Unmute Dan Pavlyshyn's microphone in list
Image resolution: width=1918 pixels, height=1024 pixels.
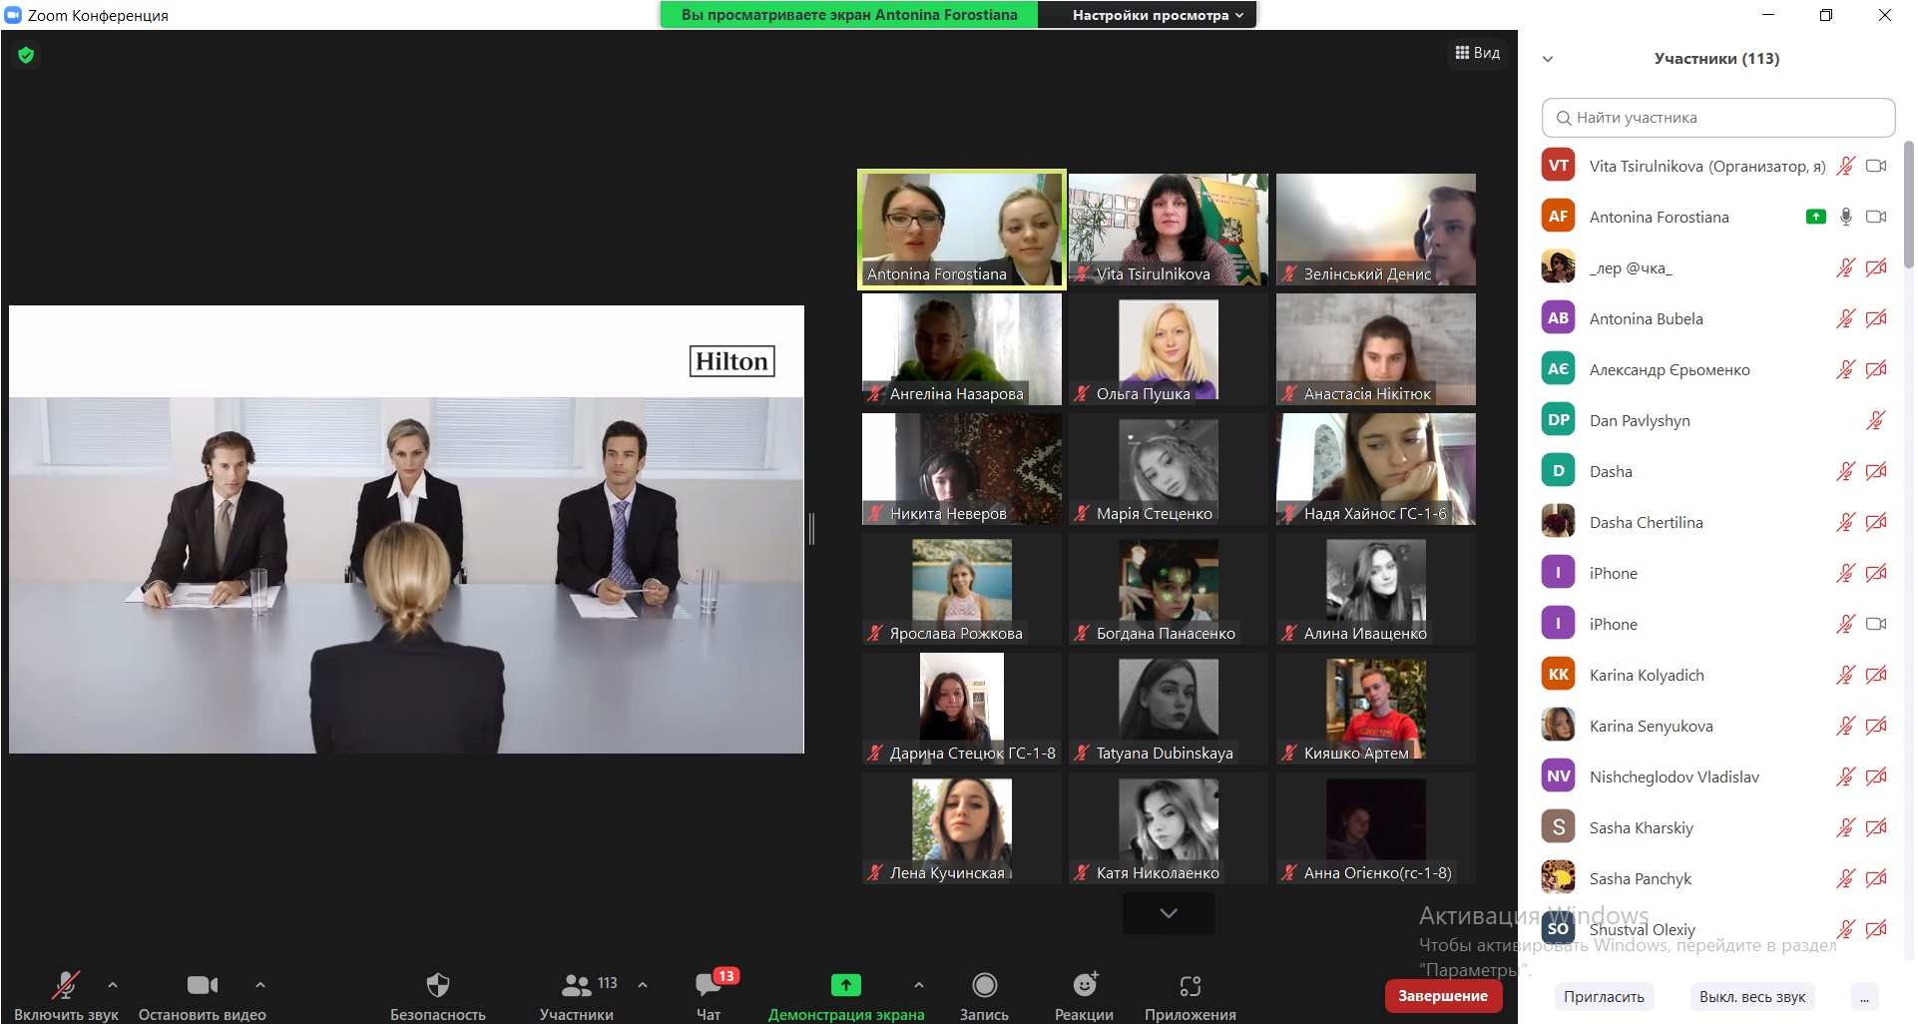(1876, 420)
